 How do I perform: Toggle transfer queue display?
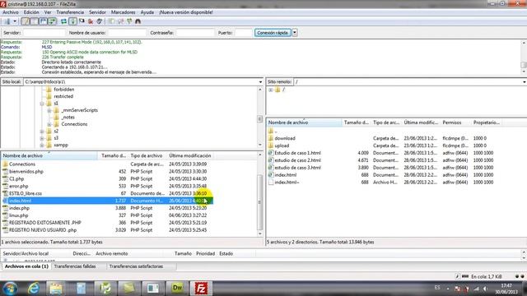[52, 21]
